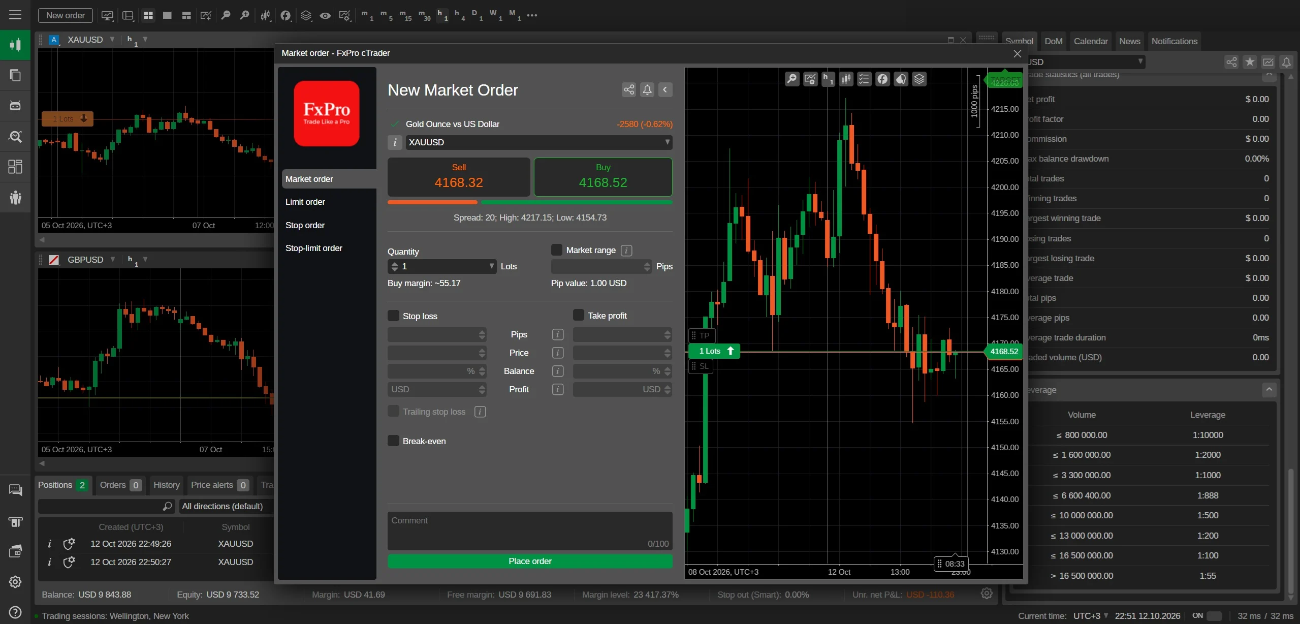Click the New order button
The image size is (1300, 624).
coord(66,15)
